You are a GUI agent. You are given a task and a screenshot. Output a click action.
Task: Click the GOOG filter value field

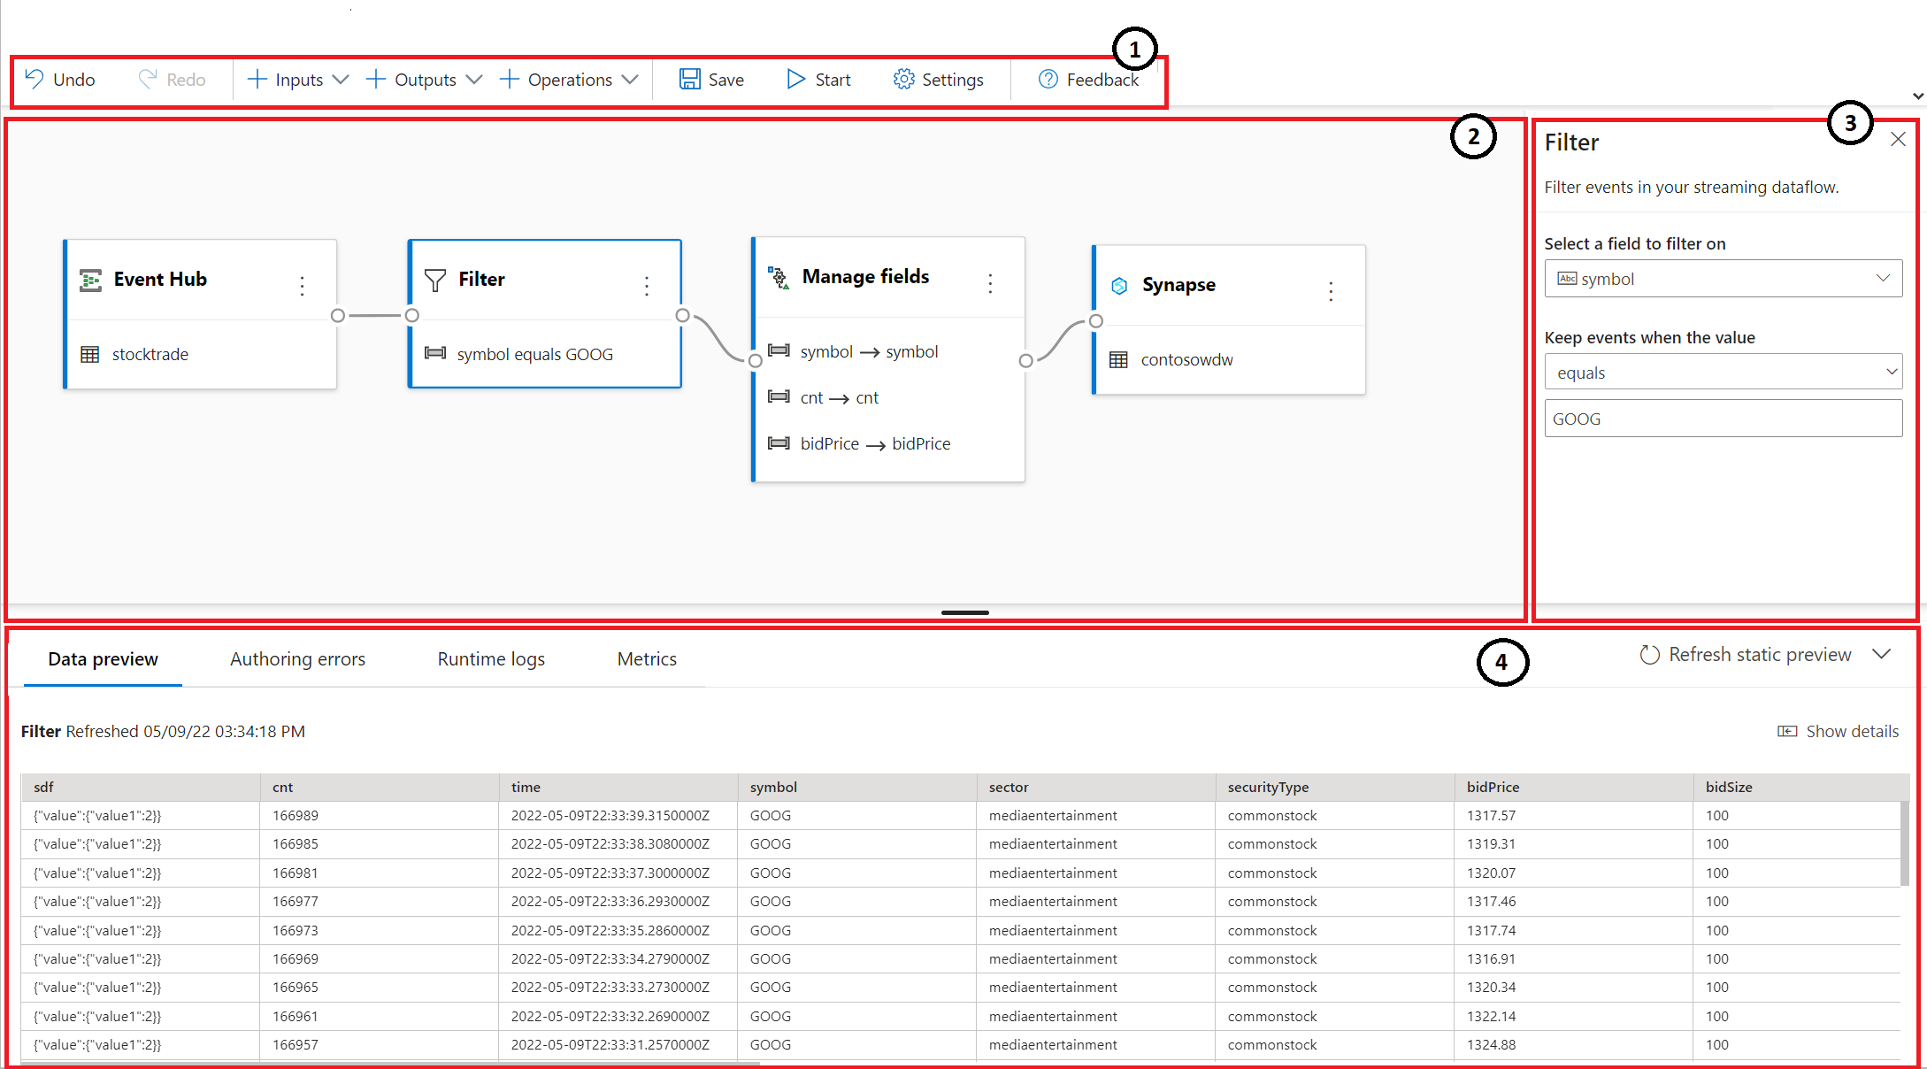tap(1723, 419)
